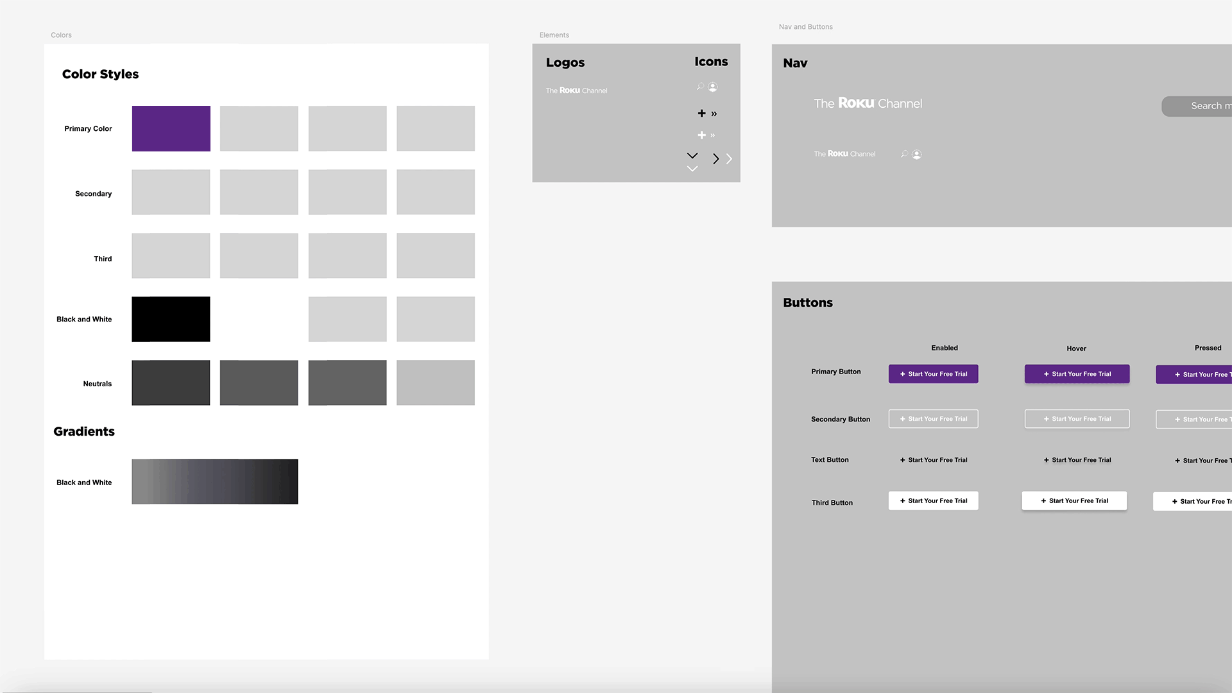Click the search icon in the Nav mockup
1232x693 pixels.
(x=904, y=154)
